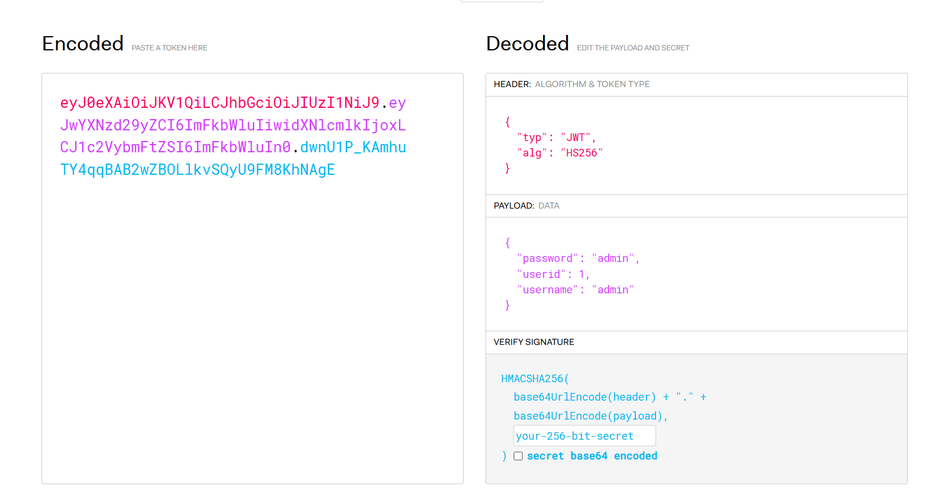Click the red header segment of the encoded token

tap(219, 103)
